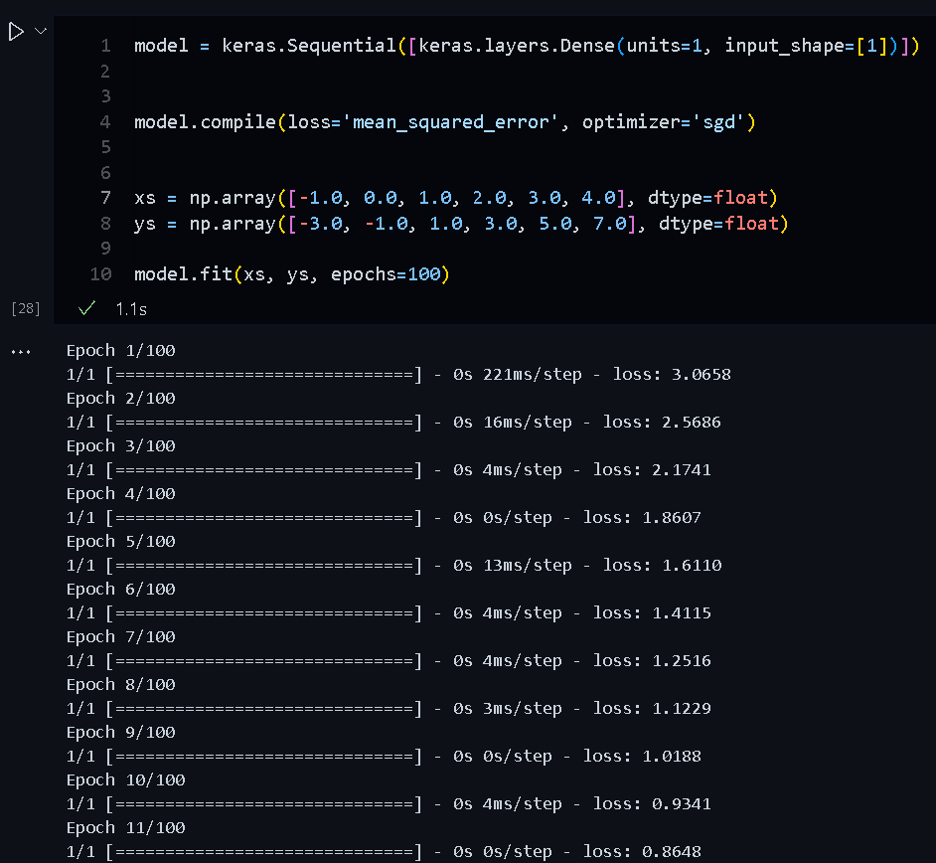Expand run options chevron beside play button
936x863 pixels.
pos(41,32)
